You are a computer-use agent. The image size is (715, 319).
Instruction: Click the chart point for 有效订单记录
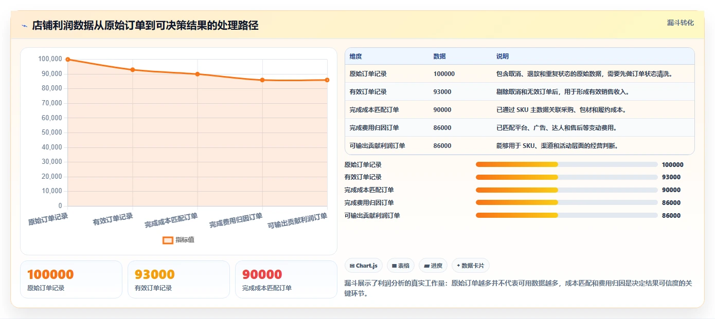(133, 70)
